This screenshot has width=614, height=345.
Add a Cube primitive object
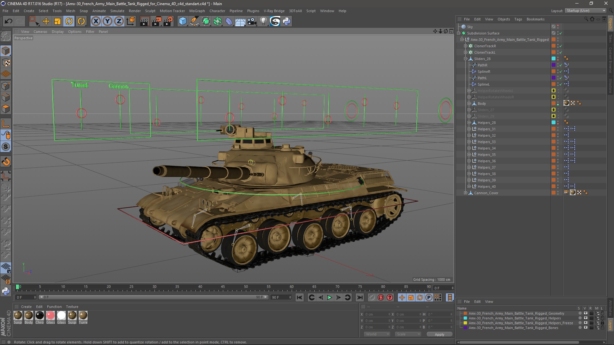click(183, 21)
